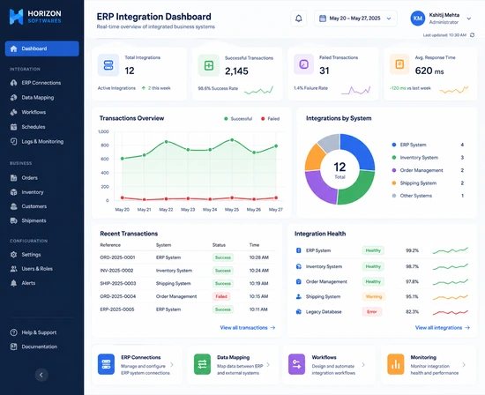Click the Error badge for Legacy Database
Image resolution: width=485 pixels, height=395 pixels.
coord(372,311)
